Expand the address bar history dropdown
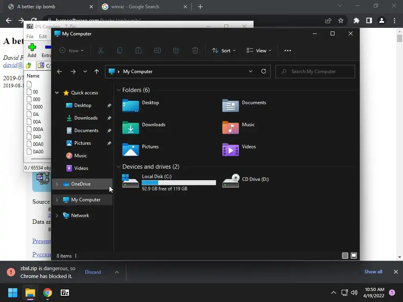This screenshot has height=302, width=403. pos(251,72)
